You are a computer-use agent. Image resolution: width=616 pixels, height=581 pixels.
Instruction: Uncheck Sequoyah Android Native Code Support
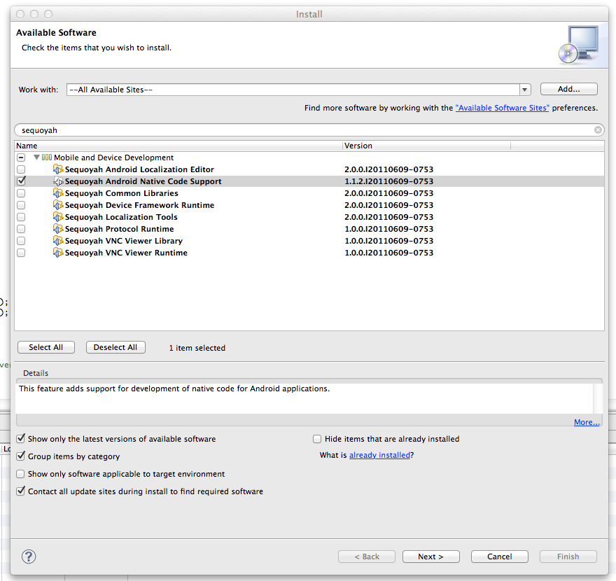coord(21,181)
